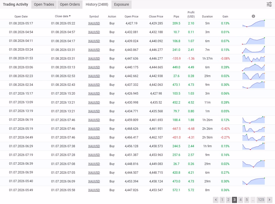Sort by the Pips column header
The height and width of the screenshot is (204, 275).
click(x=176, y=16)
